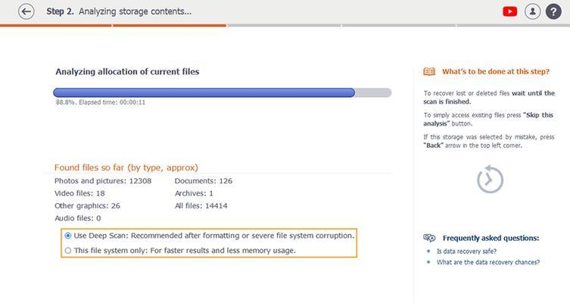This screenshot has height=303, width=570.
Task: Click the Documents count entry
Action: 203,181
